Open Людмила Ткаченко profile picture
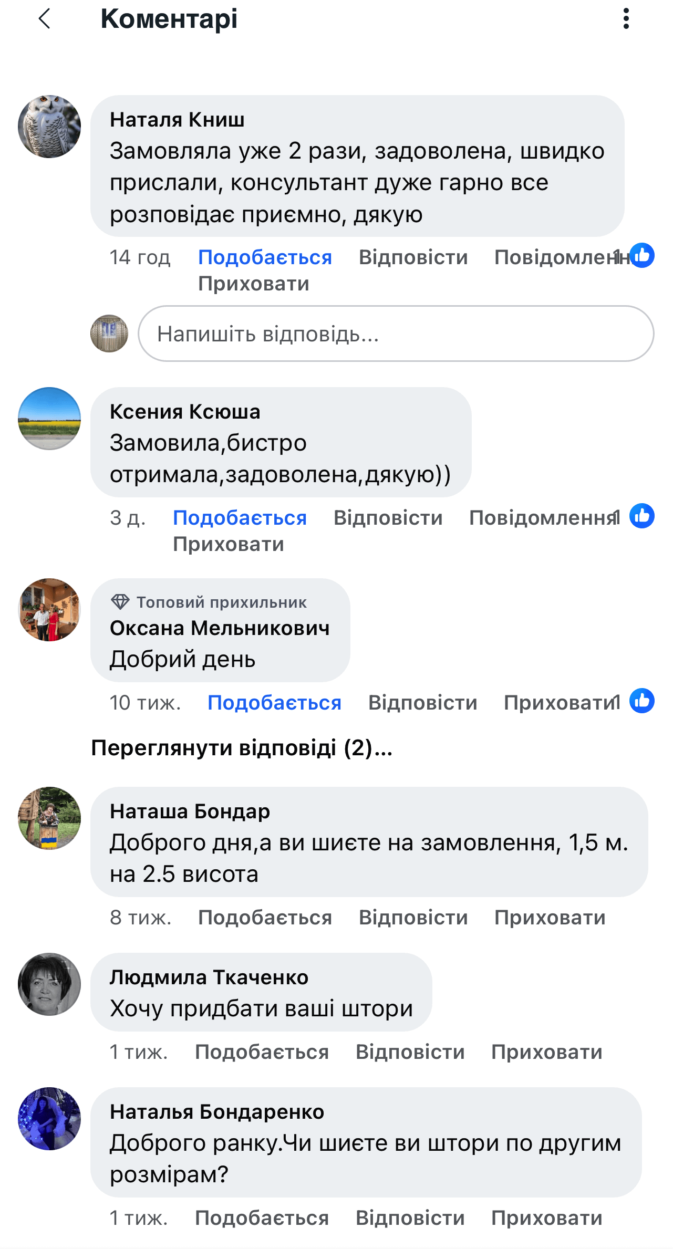 pos(49,984)
